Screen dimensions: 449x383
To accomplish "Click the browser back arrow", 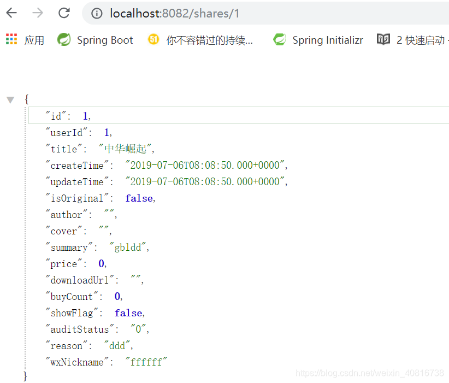I will [11, 13].
